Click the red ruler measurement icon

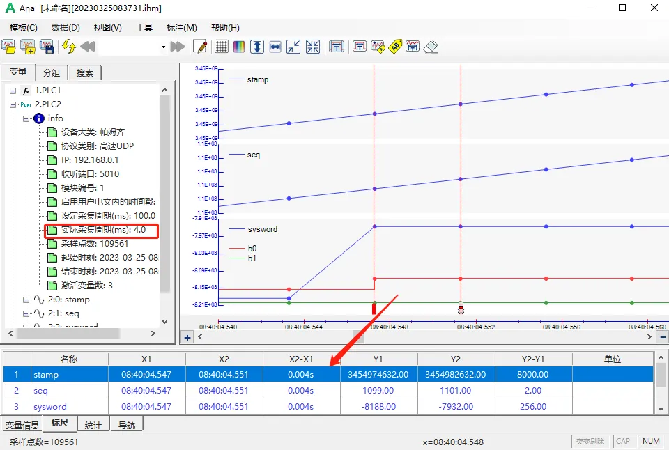(360, 47)
